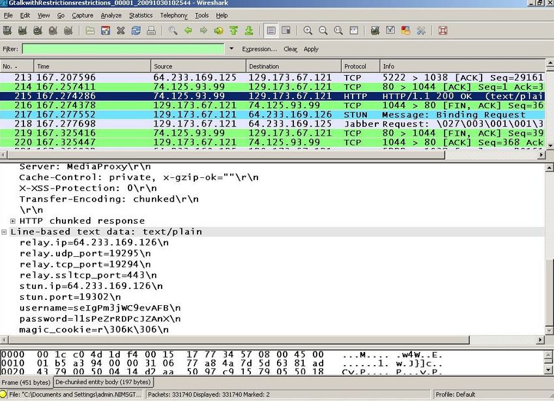Image resolution: width=554 pixels, height=401 pixels.
Task: Toggle auto scroll in live capture
Action: [286, 31]
